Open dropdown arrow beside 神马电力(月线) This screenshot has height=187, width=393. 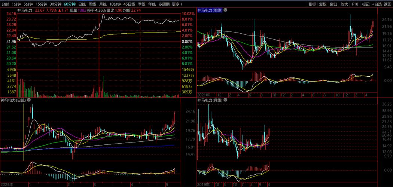coord(225,100)
